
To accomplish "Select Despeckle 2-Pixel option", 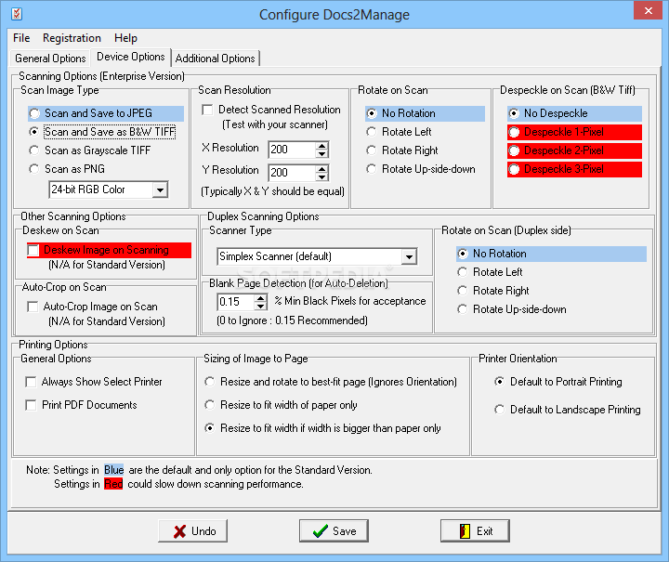I will [574, 150].
